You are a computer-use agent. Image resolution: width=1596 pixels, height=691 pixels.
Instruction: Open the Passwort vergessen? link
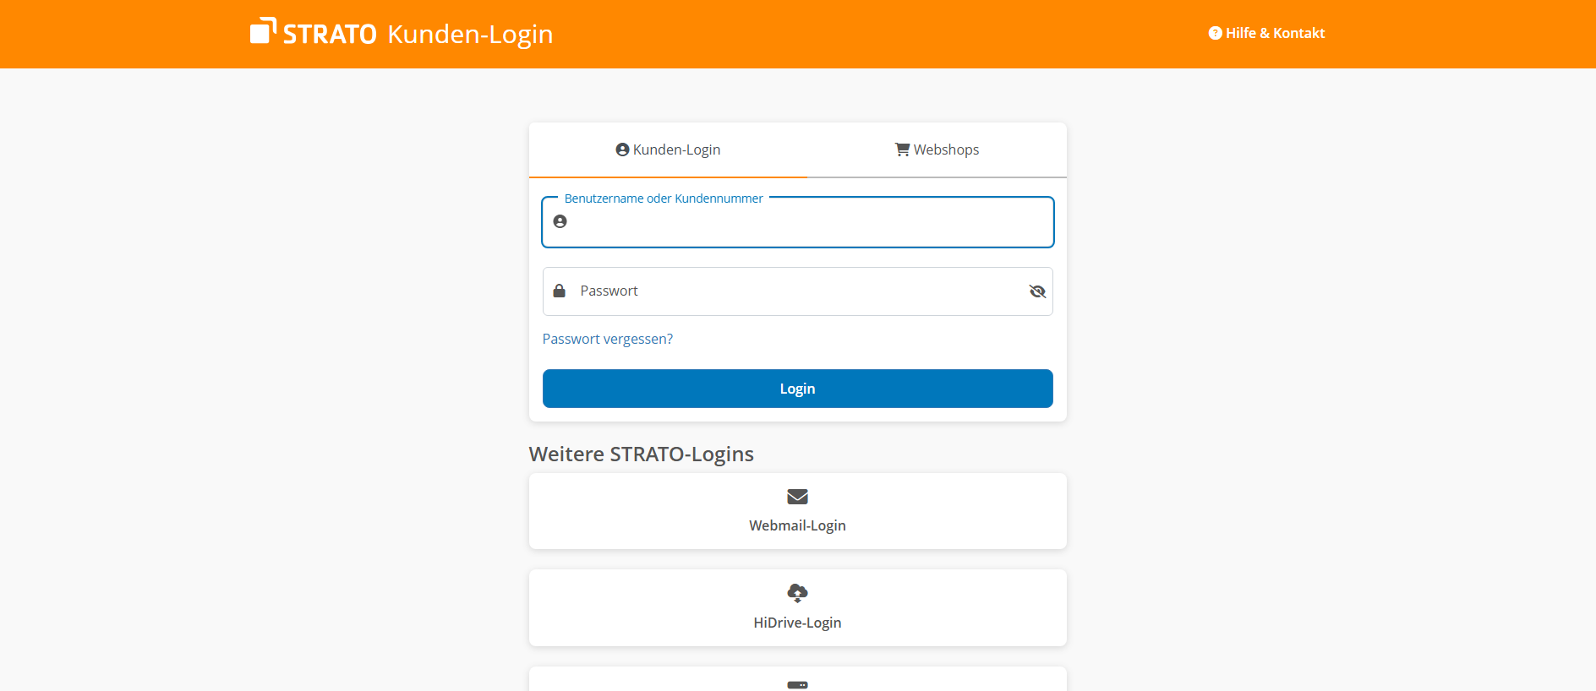coord(608,339)
